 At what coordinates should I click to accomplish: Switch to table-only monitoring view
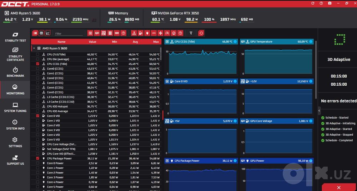click(x=41, y=33)
